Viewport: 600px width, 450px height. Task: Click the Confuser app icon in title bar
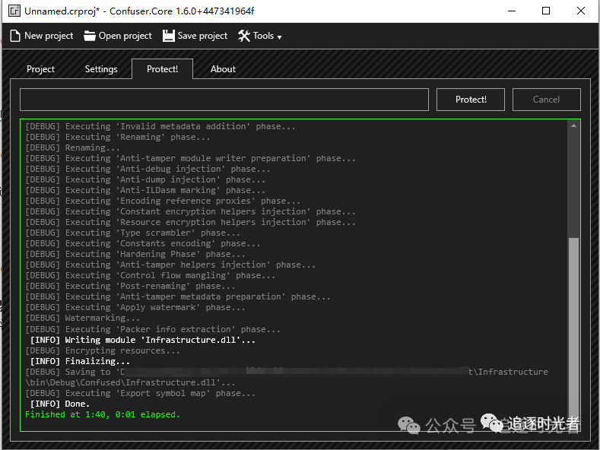[13, 11]
